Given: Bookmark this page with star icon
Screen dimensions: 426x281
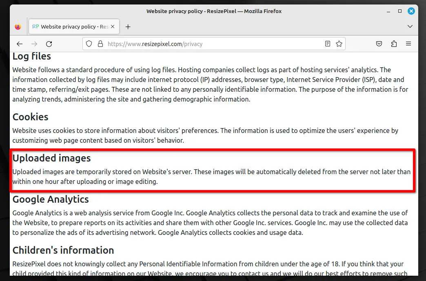Looking at the screenshot, I should point(339,44).
